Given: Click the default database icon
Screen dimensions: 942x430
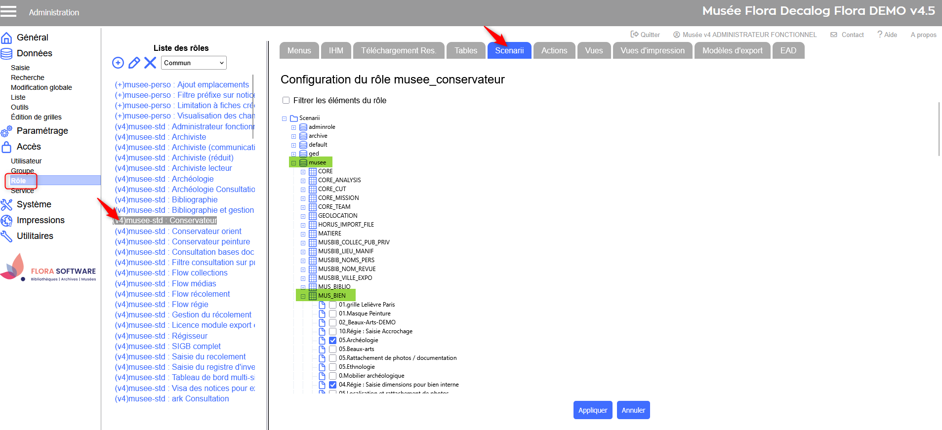Looking at the screenshot, I should pyautogui.click(x=303, y=145).
